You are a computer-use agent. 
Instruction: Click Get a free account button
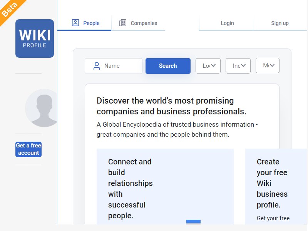point(28,149)
